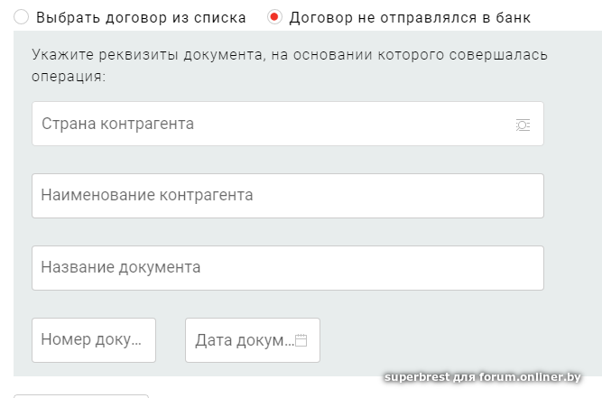Click into the Номер документа field

click(x=93, y=340)
